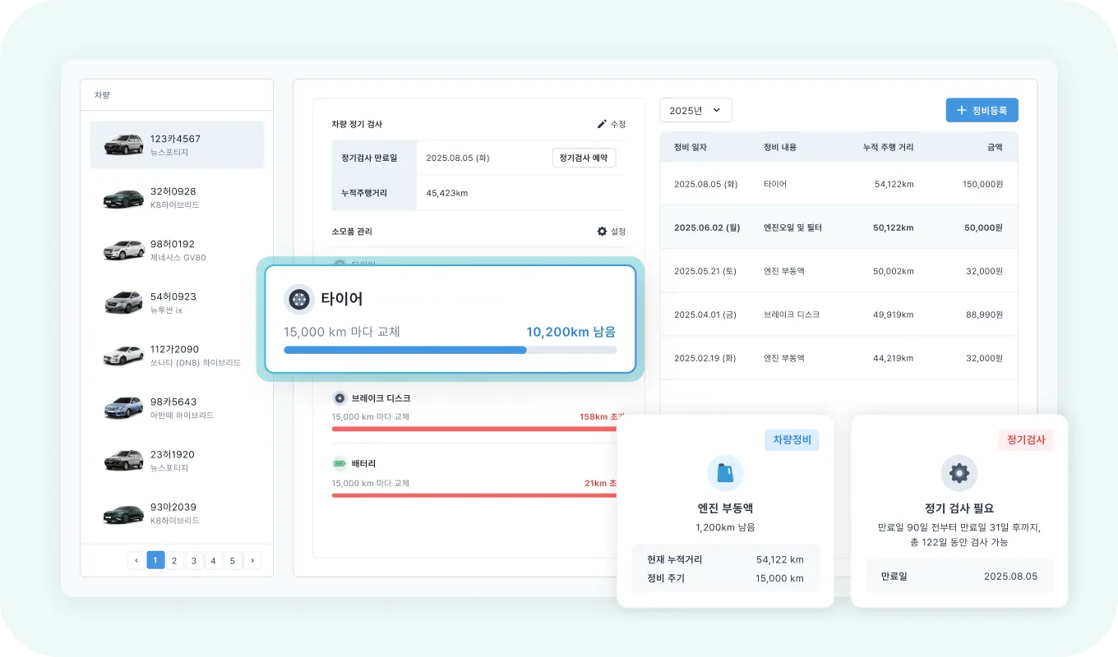Select vehicle plate 32허0928
The image size is (1118, 657).
point(173,191)
